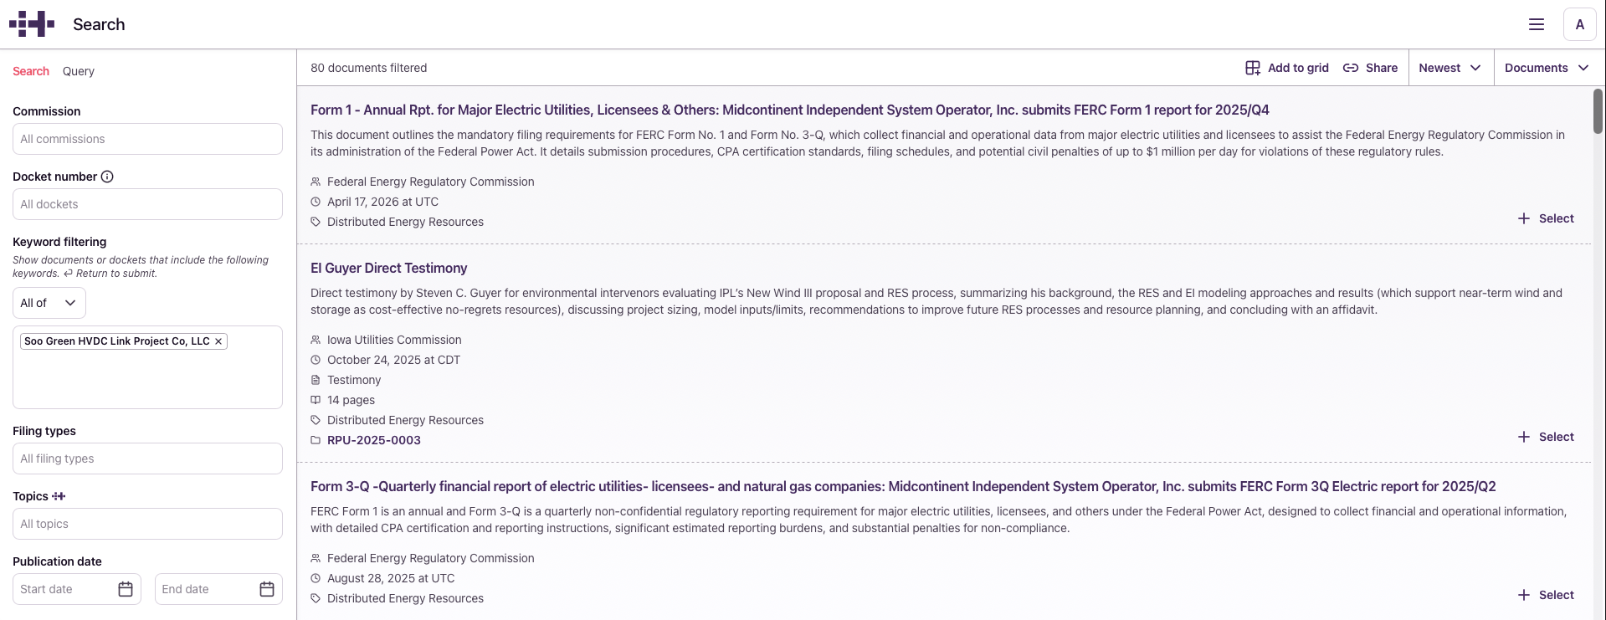This screenshot has height=620, width=1606.
Task: Open the End date calendar icon
Action: click(x=267, y=589)
